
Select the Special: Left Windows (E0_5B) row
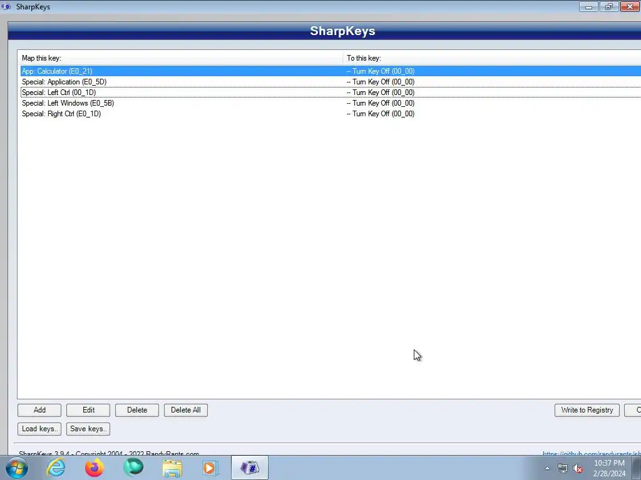point(331,103)
